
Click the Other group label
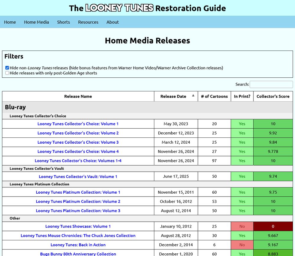[x=15, y=218]
